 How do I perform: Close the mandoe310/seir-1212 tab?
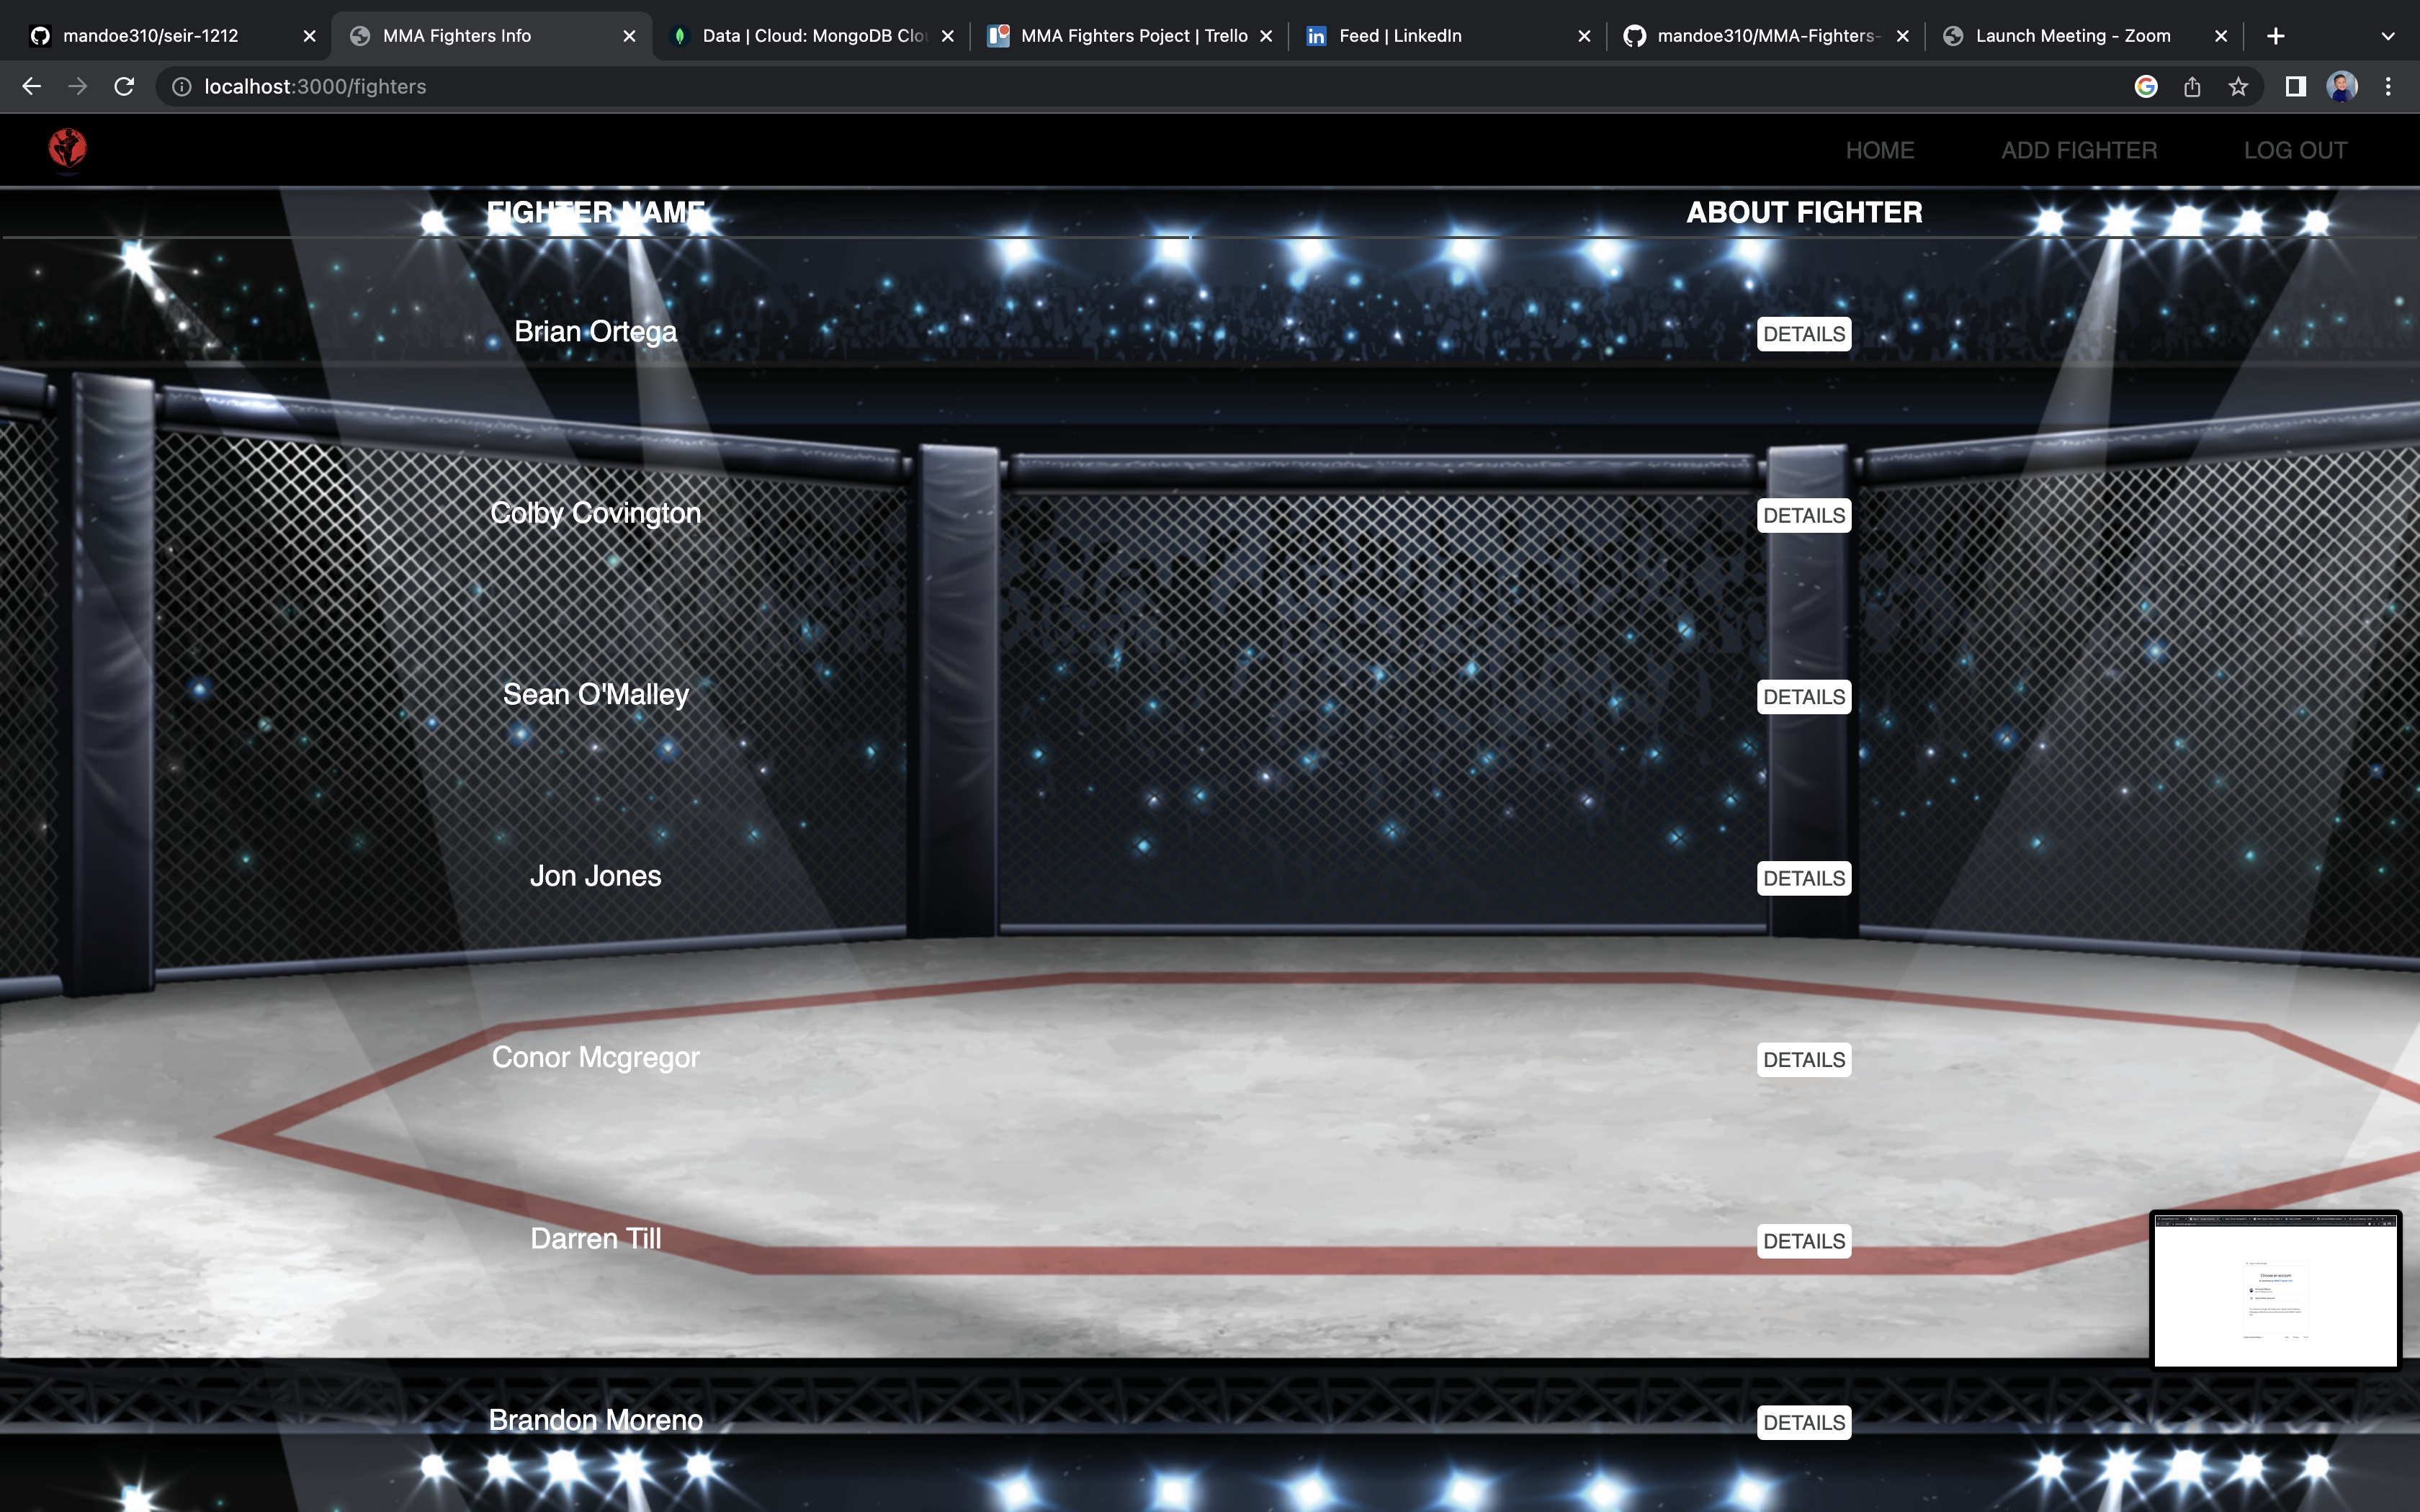click(x=309, y=36)
